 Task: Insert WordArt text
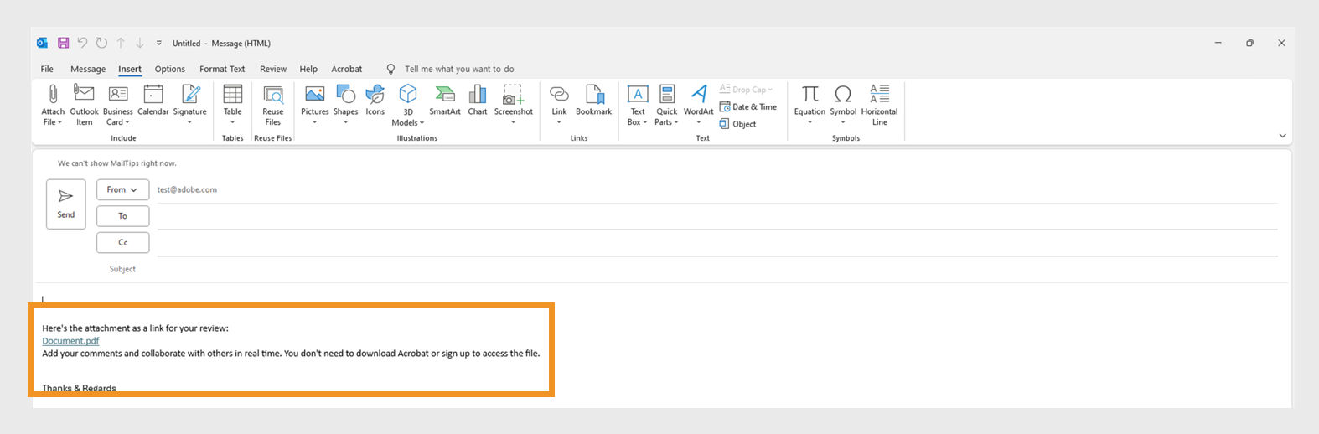(x=699, y=105)
